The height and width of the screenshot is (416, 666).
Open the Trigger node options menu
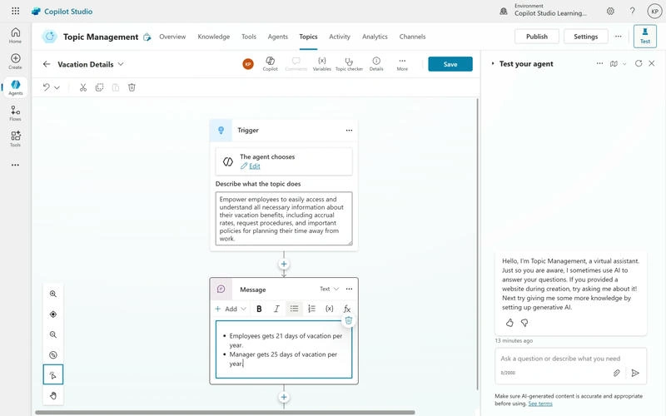(349, 131)
